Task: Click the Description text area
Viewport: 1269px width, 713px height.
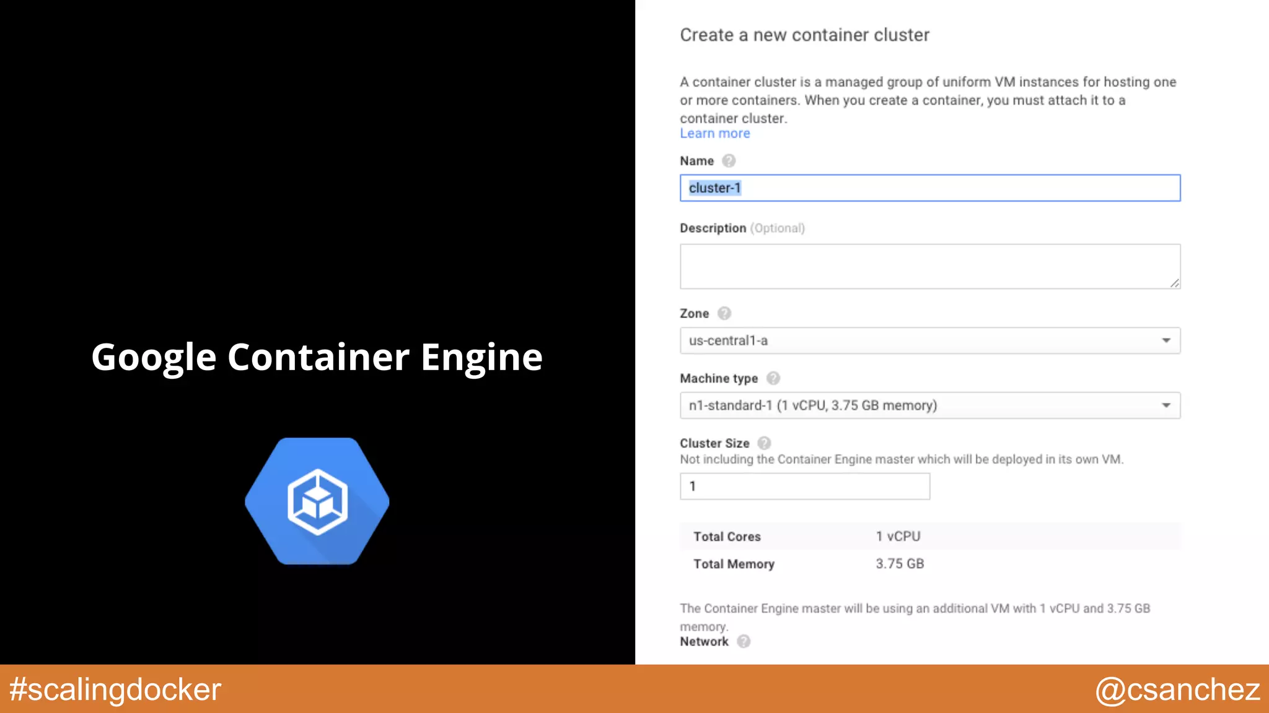Action: click(930, 266)
